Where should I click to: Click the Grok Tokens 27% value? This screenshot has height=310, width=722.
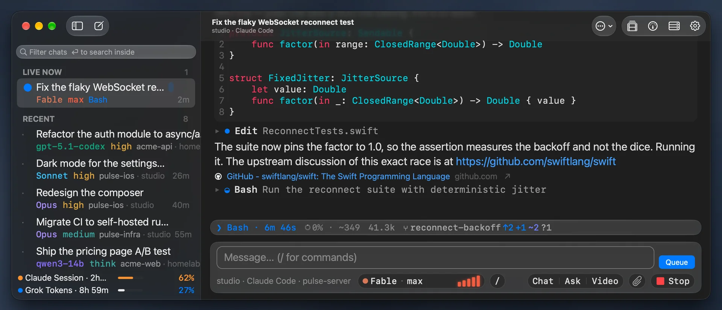(x=186, y=290)
